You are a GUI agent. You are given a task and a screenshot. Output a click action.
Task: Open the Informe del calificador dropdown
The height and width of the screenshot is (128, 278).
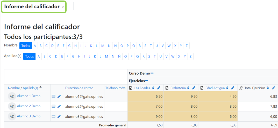pos(34,7)
